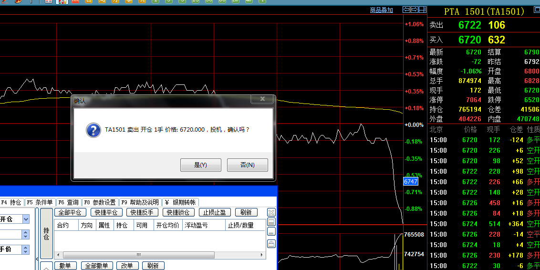Toggle the split-panel layout icon
The image size is (540, 270).
tap(423, 10)
